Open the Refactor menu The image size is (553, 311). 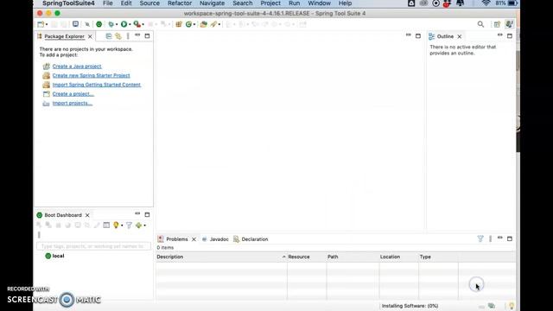[x=180, y=3]
